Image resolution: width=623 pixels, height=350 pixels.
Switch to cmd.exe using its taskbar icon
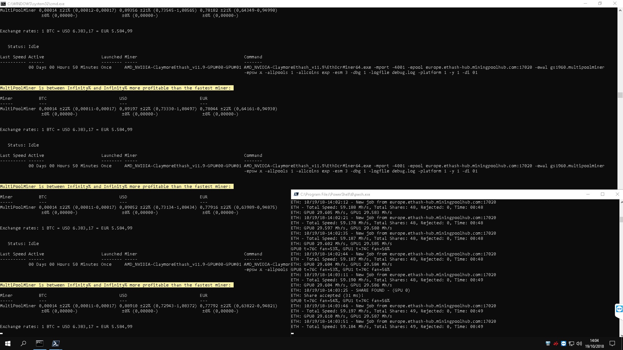pos(40,344)
